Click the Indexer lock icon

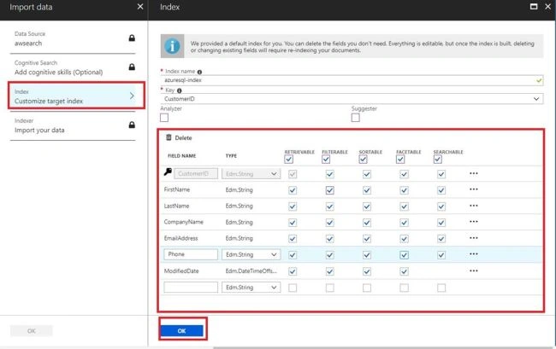[x=132, y=125]
